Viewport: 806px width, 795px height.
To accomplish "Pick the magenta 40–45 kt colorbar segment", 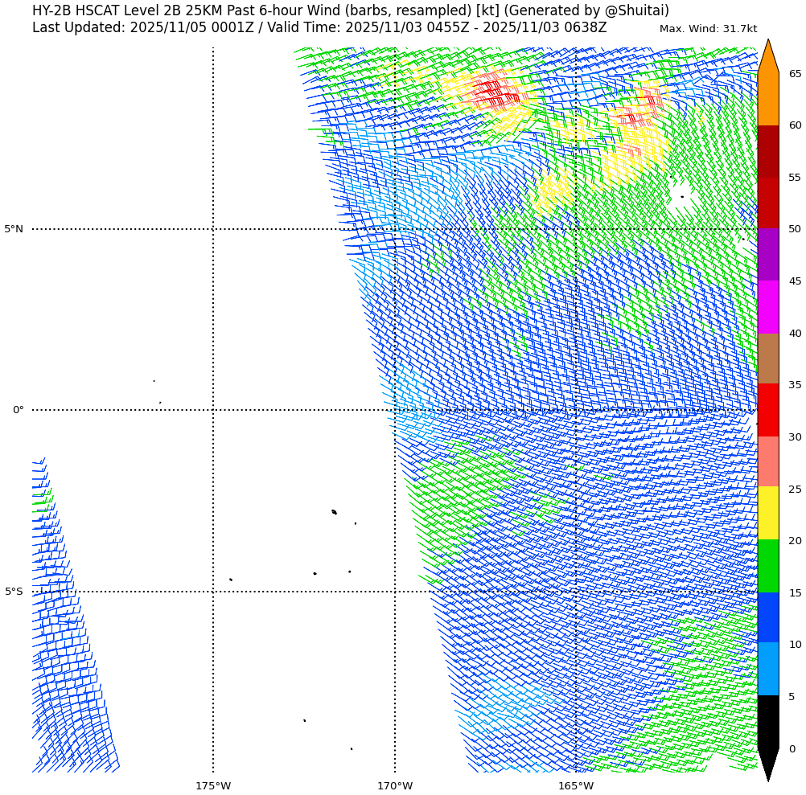I will coord(768,307).
